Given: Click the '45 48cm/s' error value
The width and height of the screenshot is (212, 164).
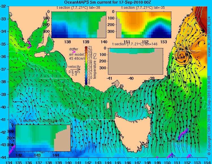Looking at the screenshot, I should pyautogui.click(x=77, y=59).
